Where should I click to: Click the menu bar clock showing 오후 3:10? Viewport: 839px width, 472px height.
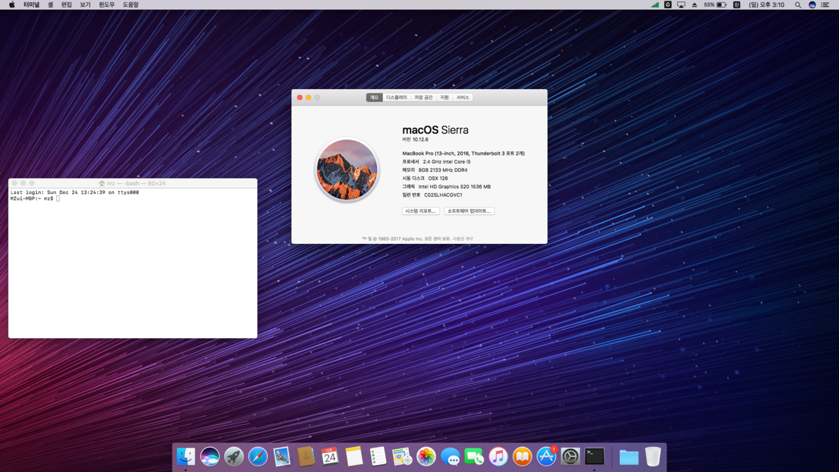(x=767, y=5)
